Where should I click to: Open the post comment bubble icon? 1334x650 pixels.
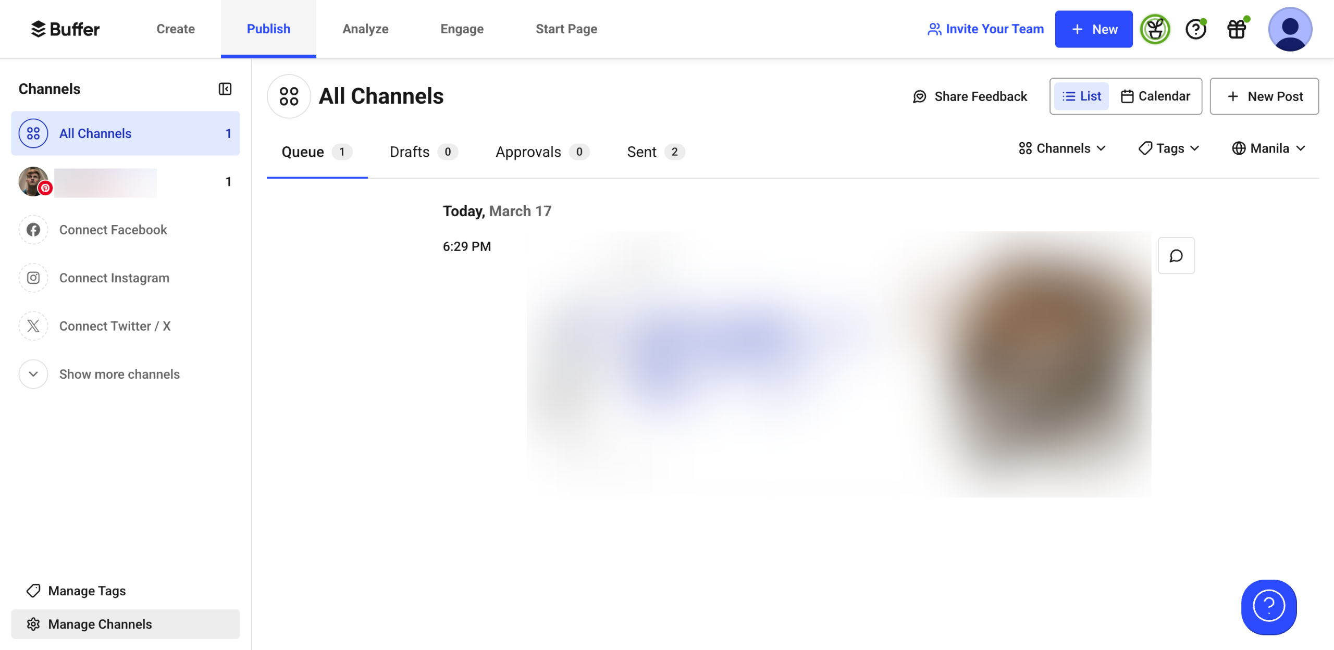(x=1176, y=256)
